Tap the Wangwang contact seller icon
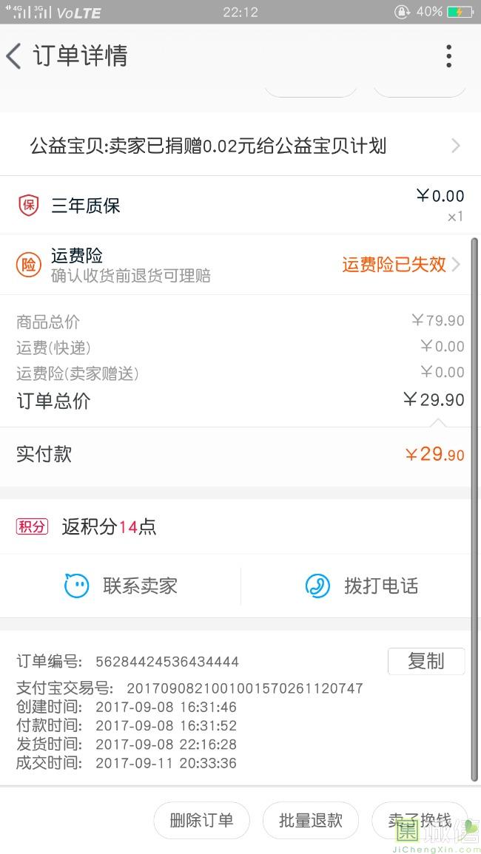Viewport: 481px width, 854px height. 76,586
